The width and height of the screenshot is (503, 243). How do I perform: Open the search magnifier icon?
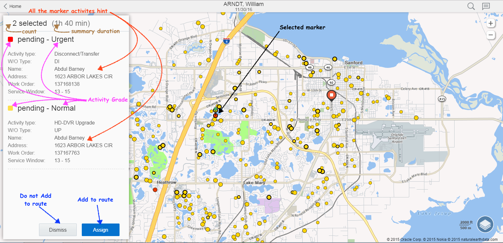pyautogui.click(x=471, y=6)
